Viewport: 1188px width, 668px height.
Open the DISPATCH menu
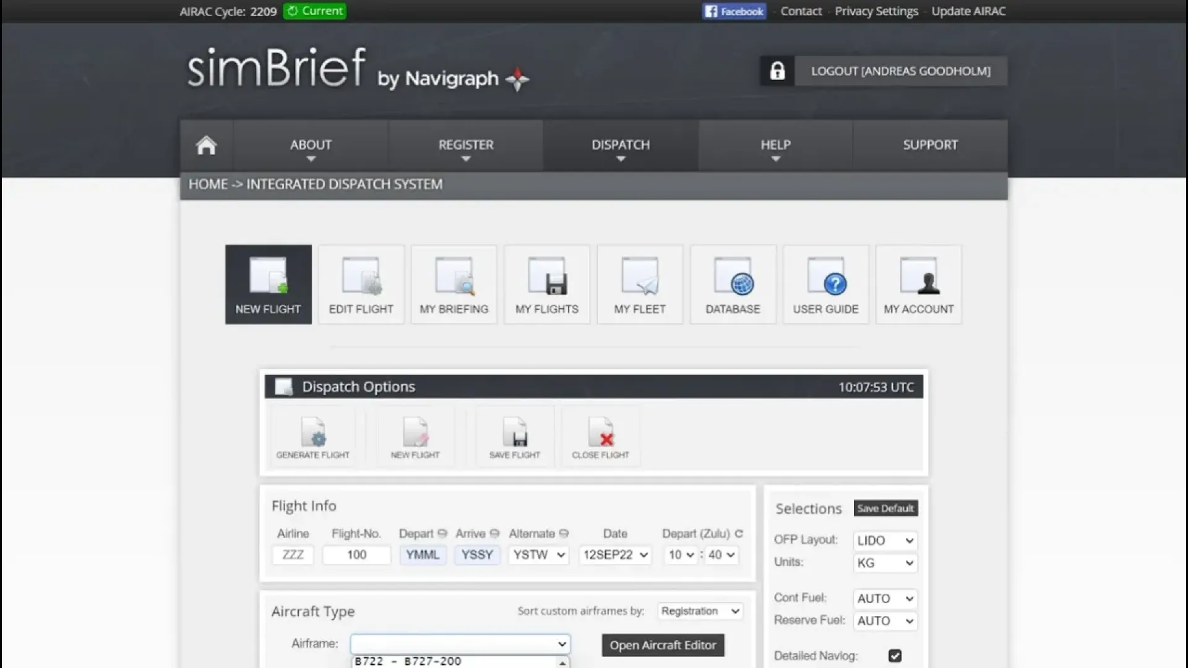pyautogui.click(x=621, y=145)
